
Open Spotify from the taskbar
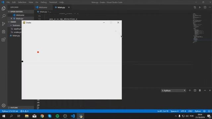click(x=57, y=116)
